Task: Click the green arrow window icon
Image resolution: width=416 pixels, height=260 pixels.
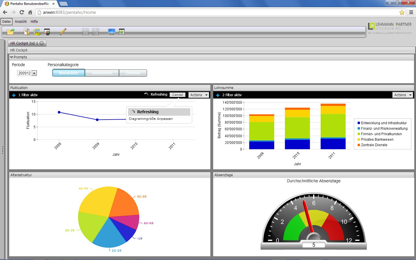Action: tap(122, 32)
